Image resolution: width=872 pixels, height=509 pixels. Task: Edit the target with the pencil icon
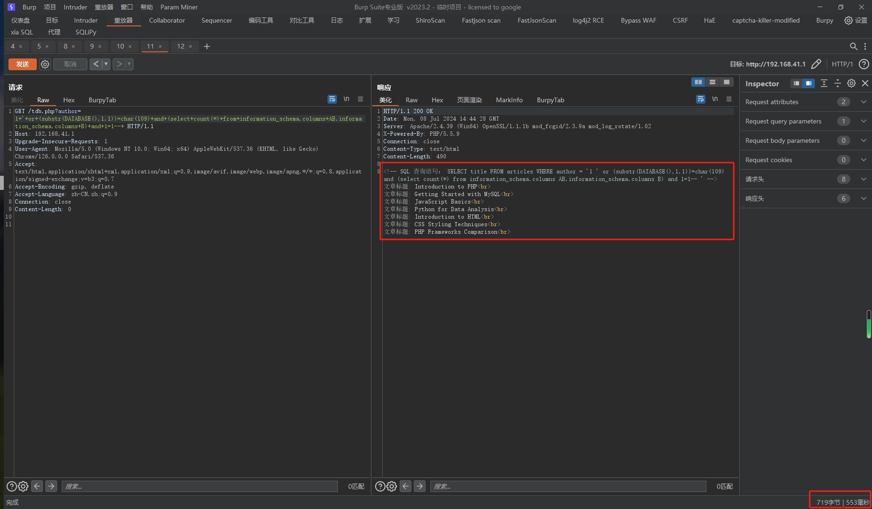coord(816,64)
